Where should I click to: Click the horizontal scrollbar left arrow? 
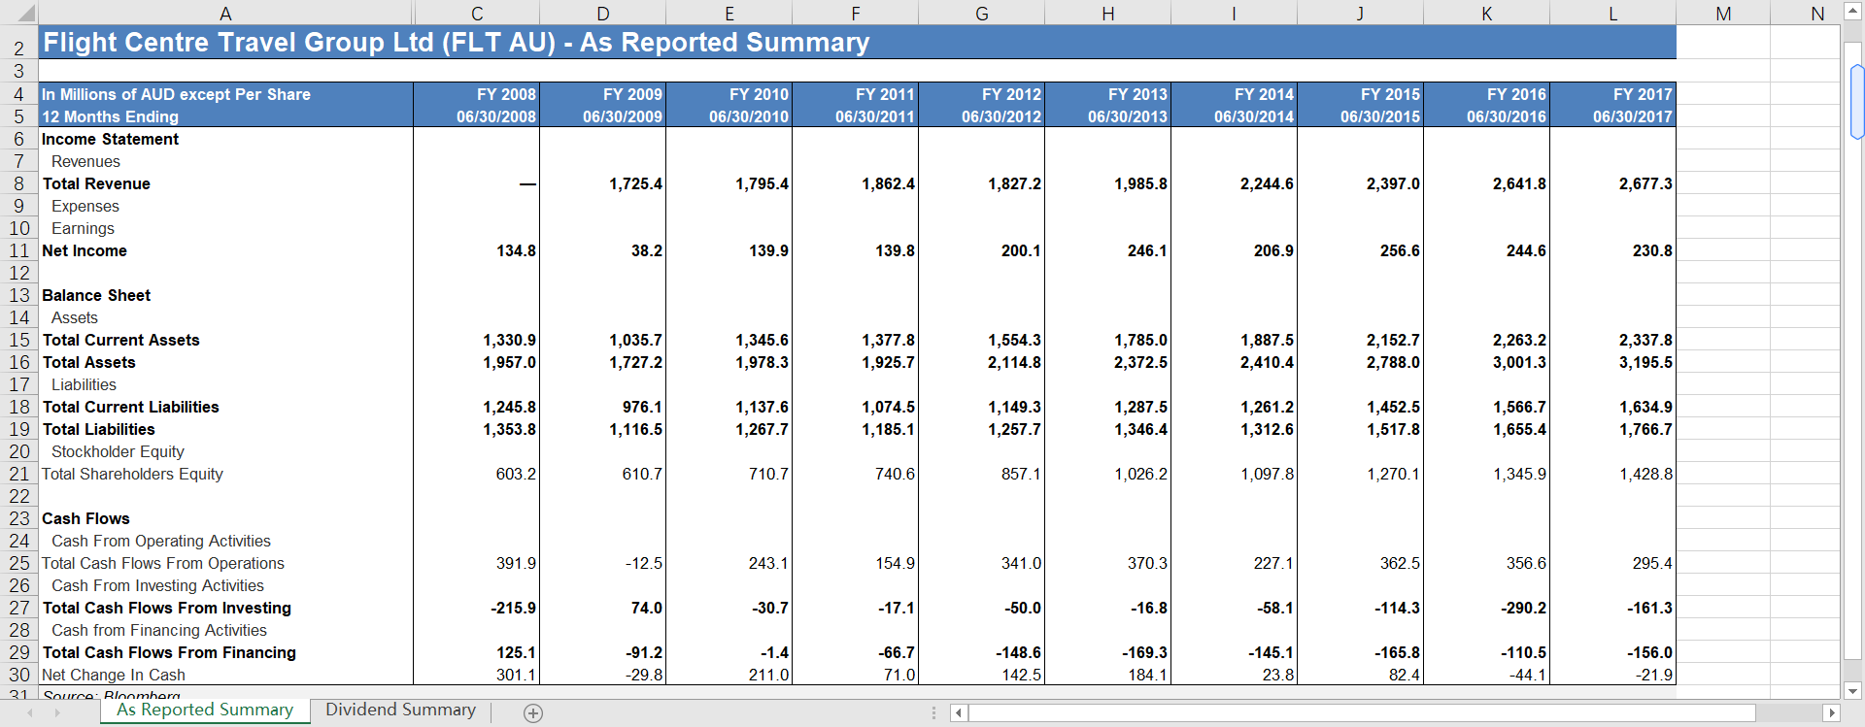[959, 713]
